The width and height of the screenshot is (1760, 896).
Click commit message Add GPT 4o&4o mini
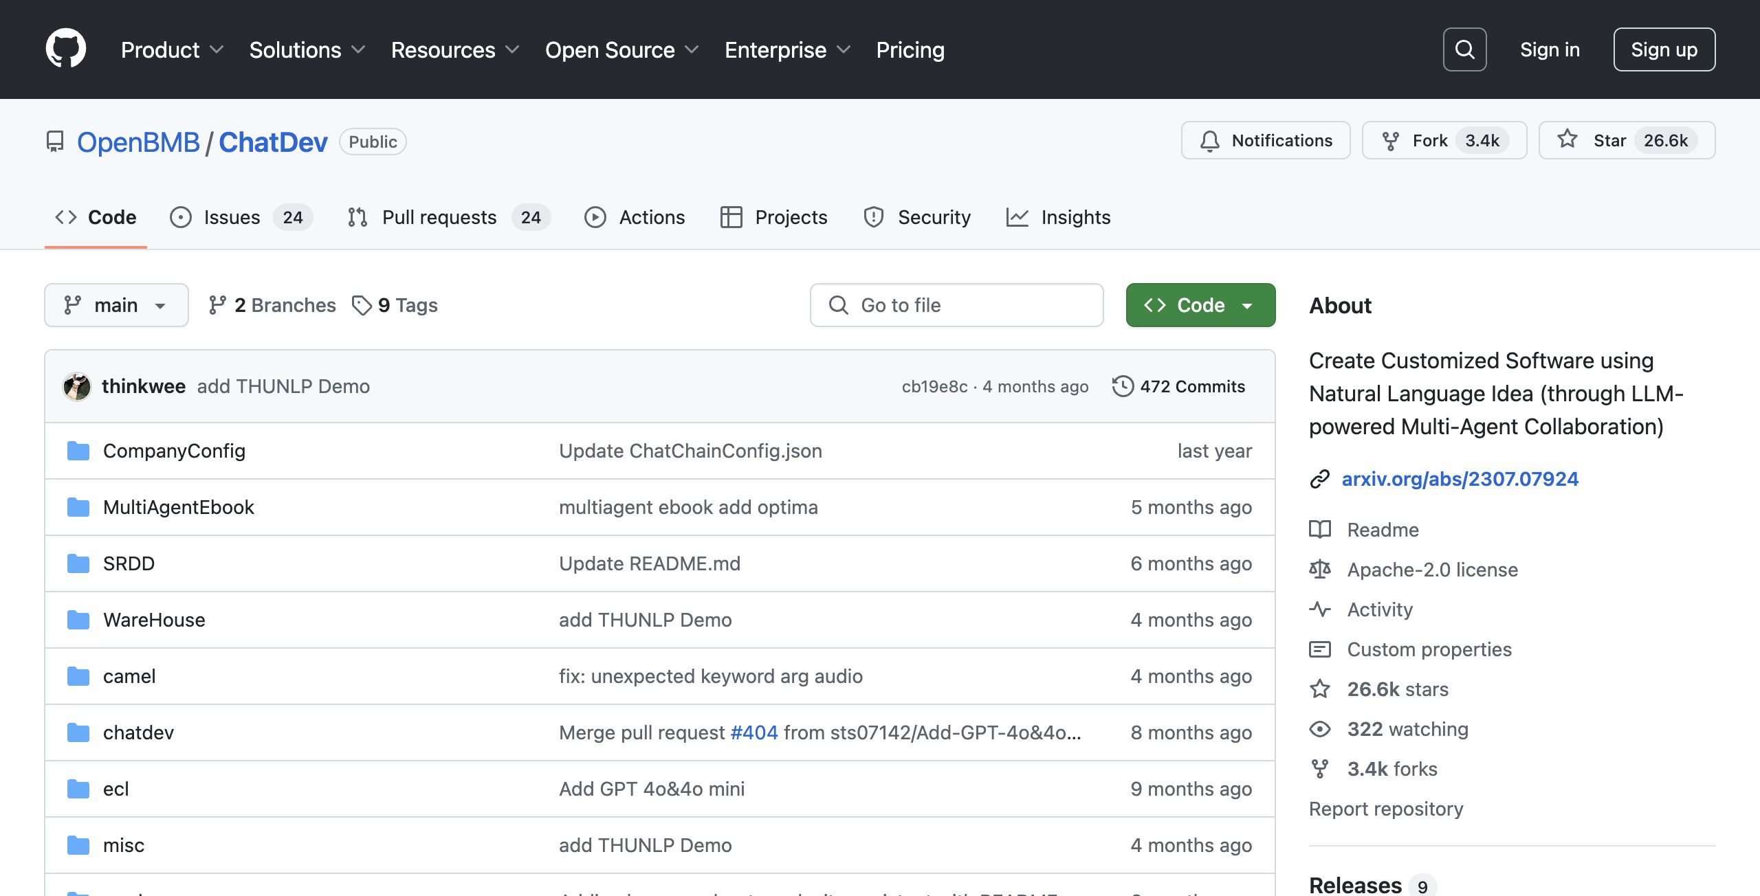click(x=652, y=789)
